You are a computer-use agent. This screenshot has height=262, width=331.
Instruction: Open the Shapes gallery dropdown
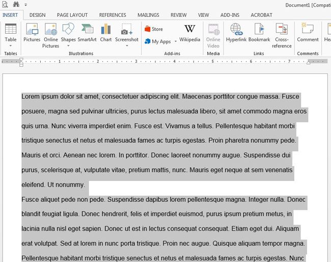(x=68, y=45)
